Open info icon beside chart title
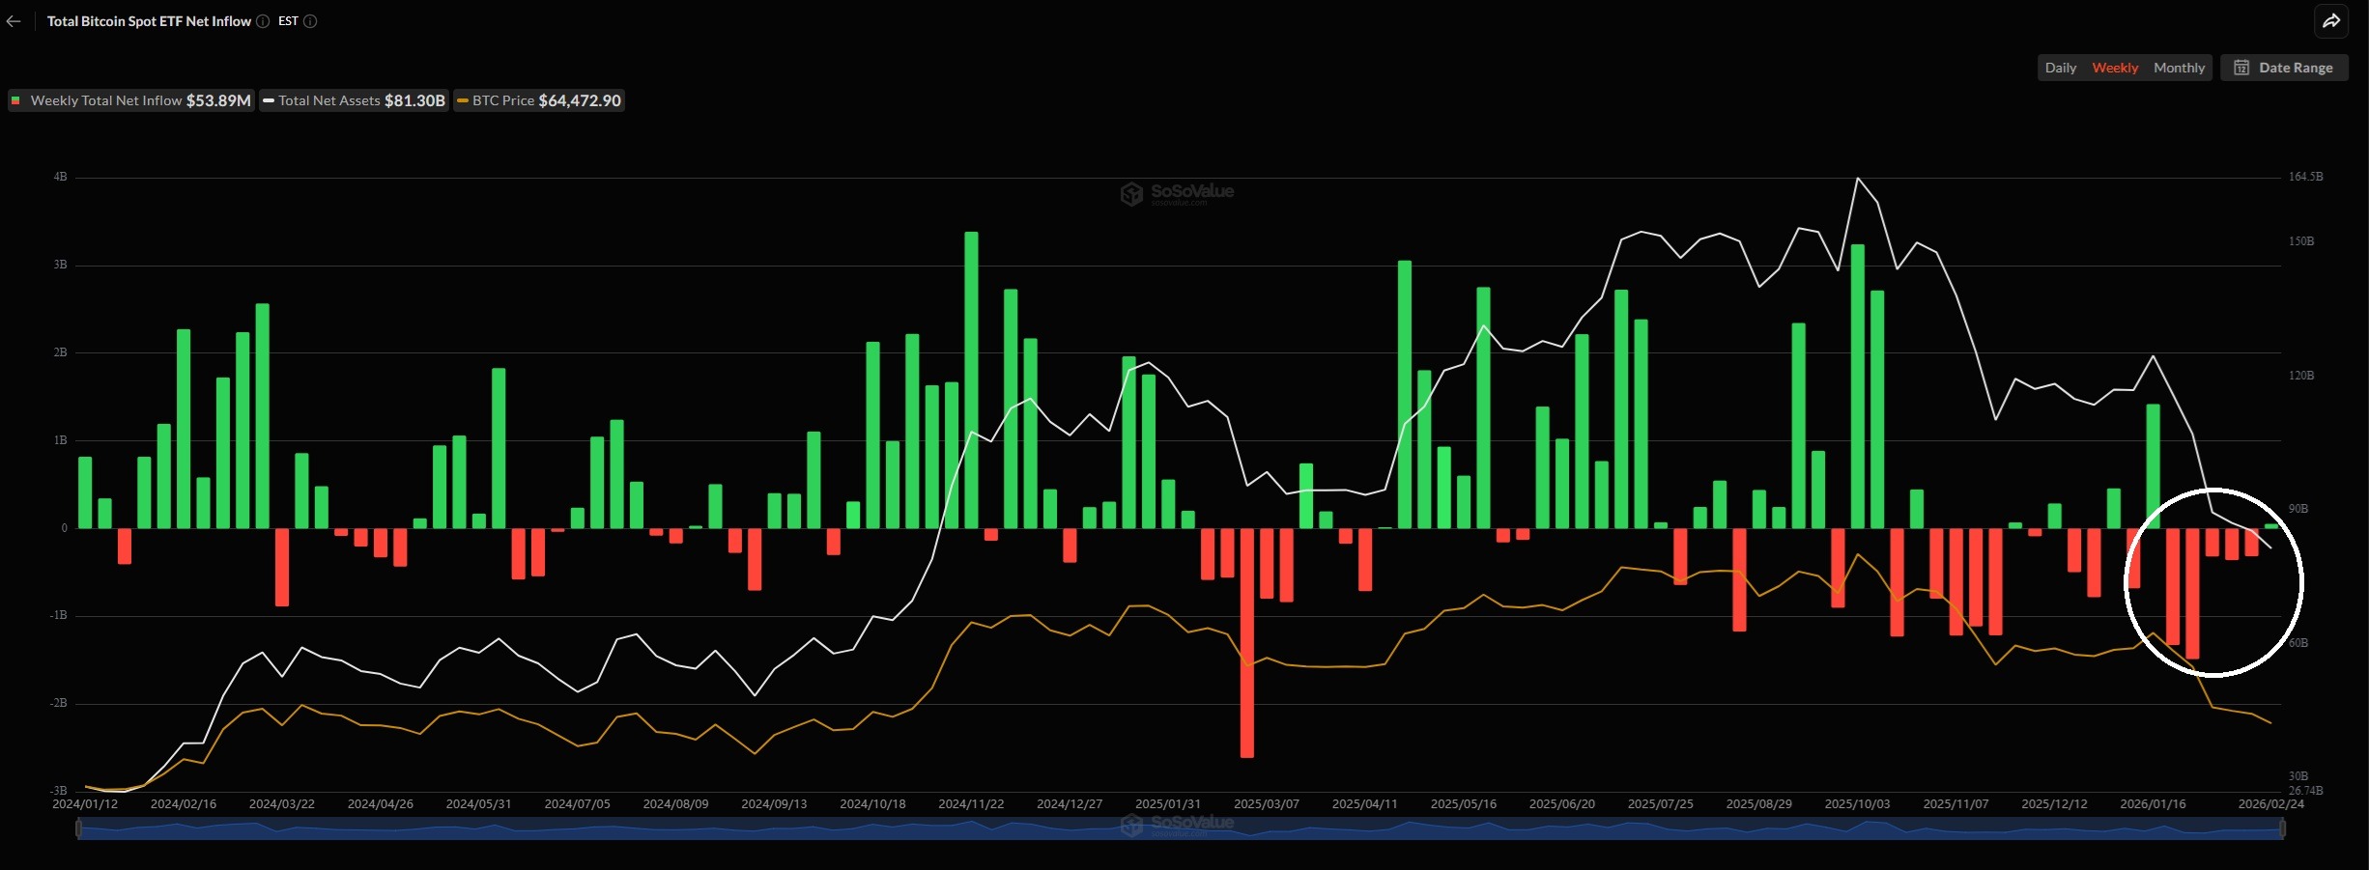 pyautogui.click(x=263, y=21)
